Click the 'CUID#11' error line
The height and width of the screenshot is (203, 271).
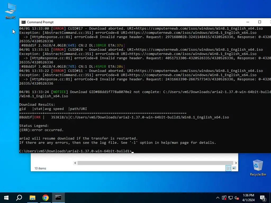point(141,71)
